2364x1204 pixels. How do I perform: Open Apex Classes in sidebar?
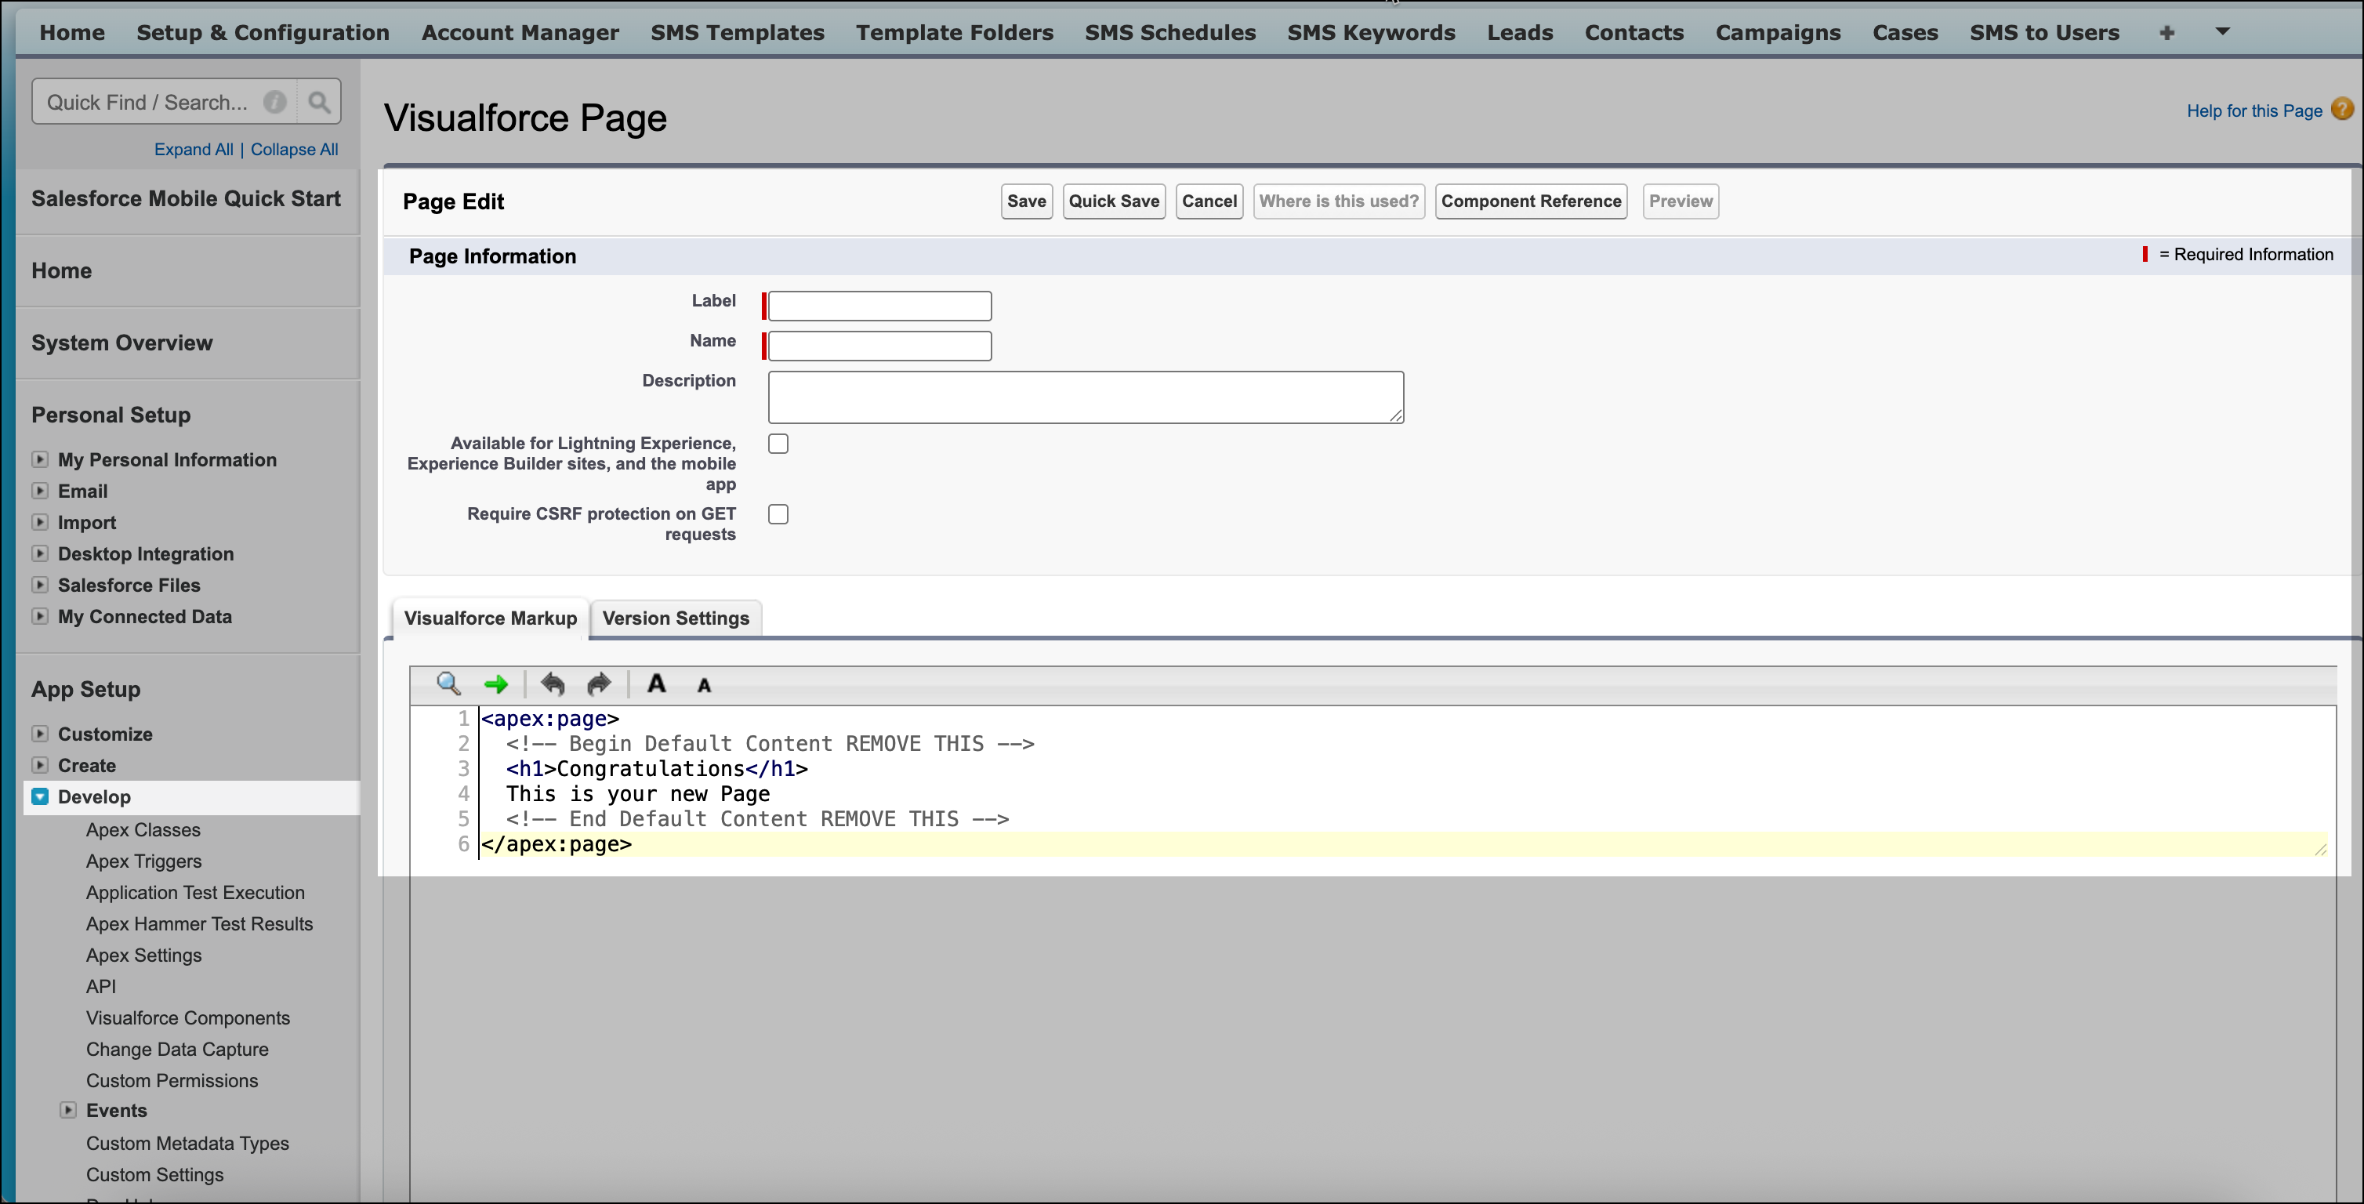tap(143, 829)
